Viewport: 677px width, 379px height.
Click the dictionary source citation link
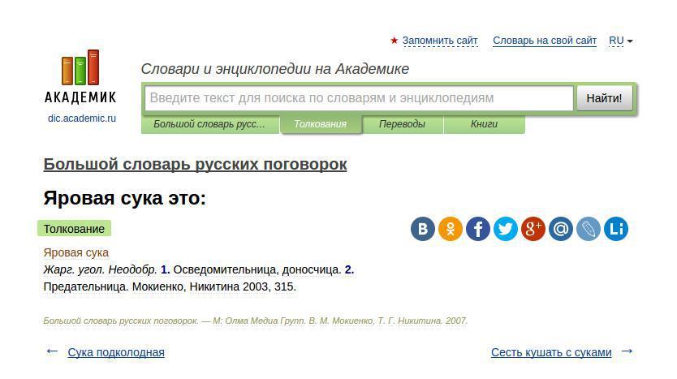(255, 321)
